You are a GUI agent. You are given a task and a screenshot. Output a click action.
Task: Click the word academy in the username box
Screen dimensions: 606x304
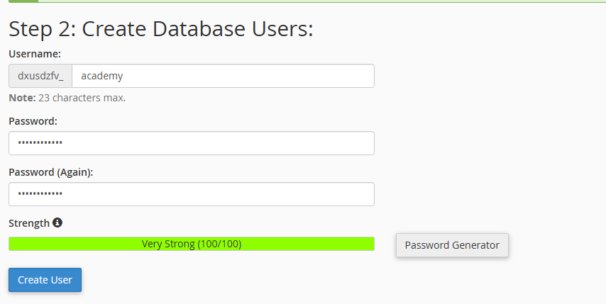click(x=103, y=76)
